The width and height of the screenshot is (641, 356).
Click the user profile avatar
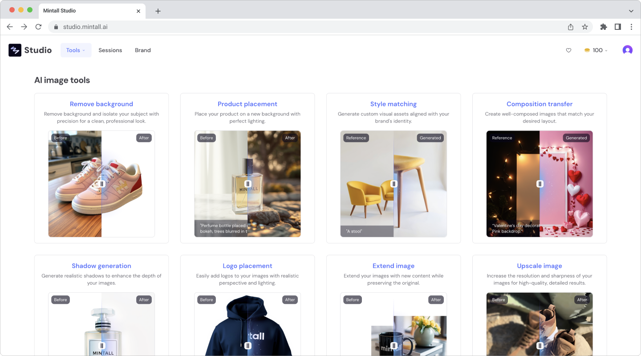pyautogui.click(x=627, y=50)
